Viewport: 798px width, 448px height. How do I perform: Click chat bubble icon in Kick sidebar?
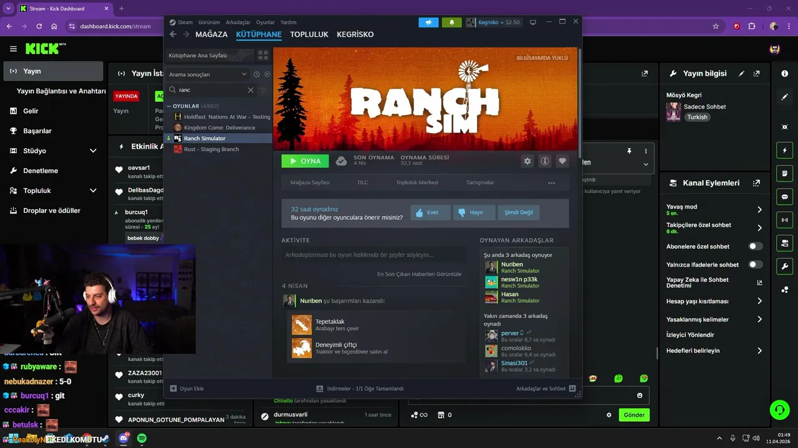point(784,197)
